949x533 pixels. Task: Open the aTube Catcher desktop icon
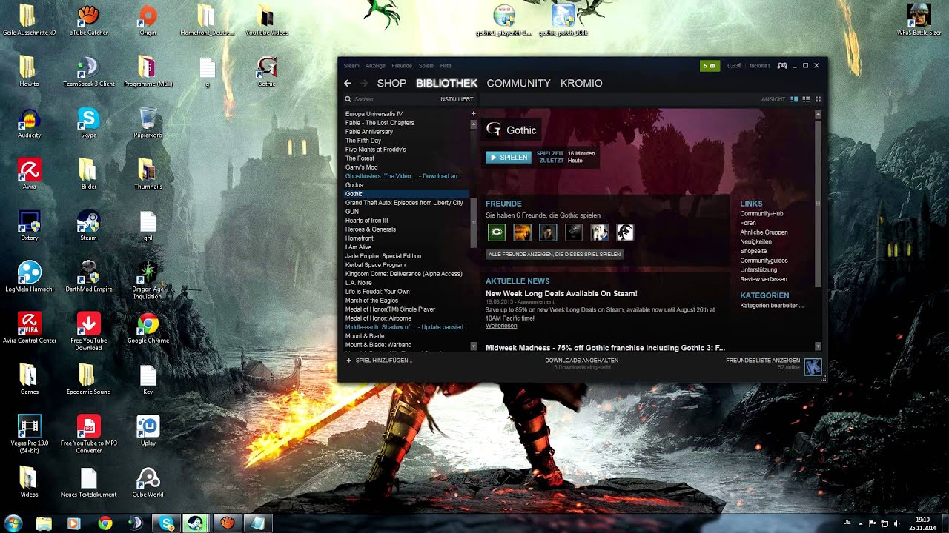point(88,16)
